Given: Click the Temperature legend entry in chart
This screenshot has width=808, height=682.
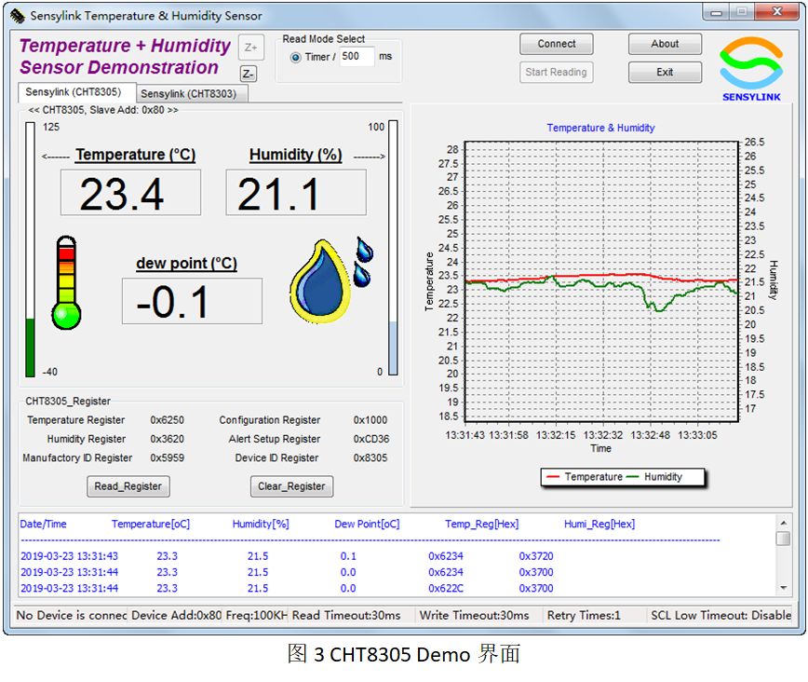Looking at the screenshot, I should coord(585,477).
